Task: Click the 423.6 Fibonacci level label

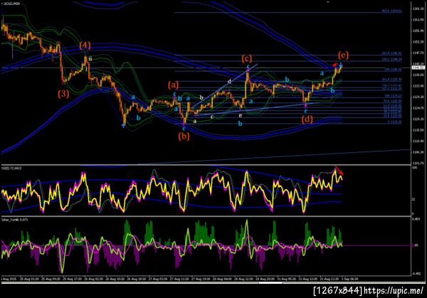Action: pos(392,11)
